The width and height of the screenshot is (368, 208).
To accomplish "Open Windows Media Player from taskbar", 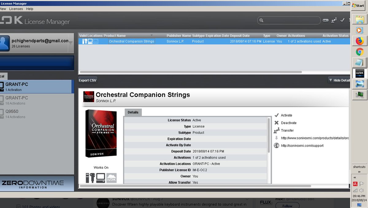I will (x=359, y=30).
